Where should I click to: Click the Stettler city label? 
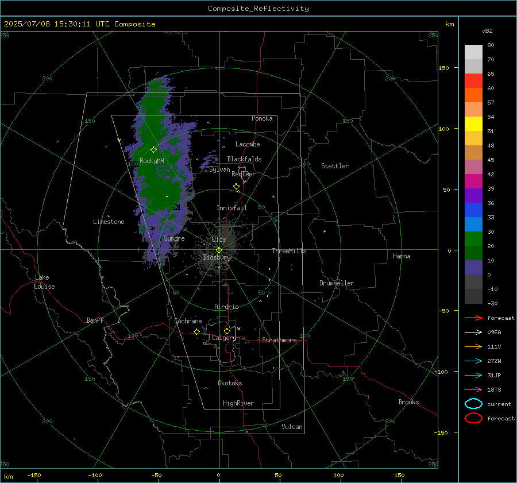(x=335, y=166)
